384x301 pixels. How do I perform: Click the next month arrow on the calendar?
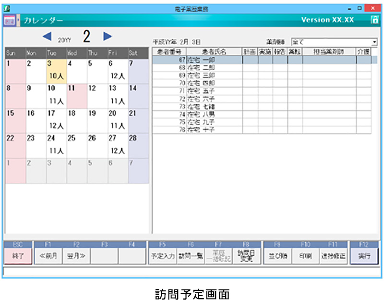click(108, 36)
